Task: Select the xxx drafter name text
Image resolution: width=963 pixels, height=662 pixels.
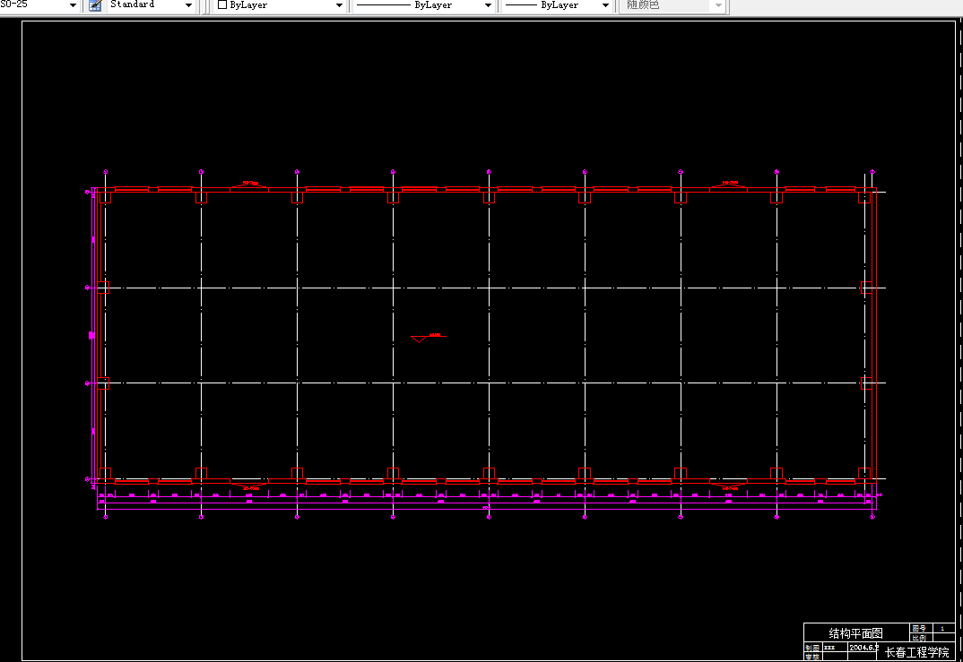Action: [829, 648]
